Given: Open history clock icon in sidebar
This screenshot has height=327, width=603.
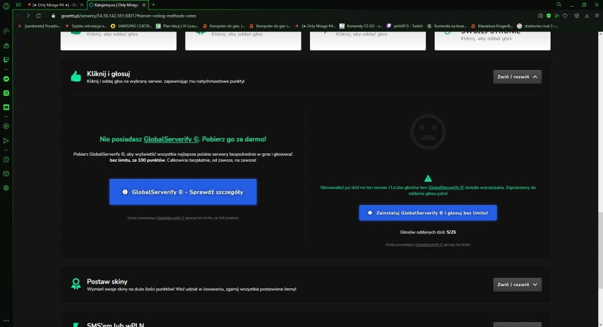Looking at the screenshot, I should click(x=6, y=160).
